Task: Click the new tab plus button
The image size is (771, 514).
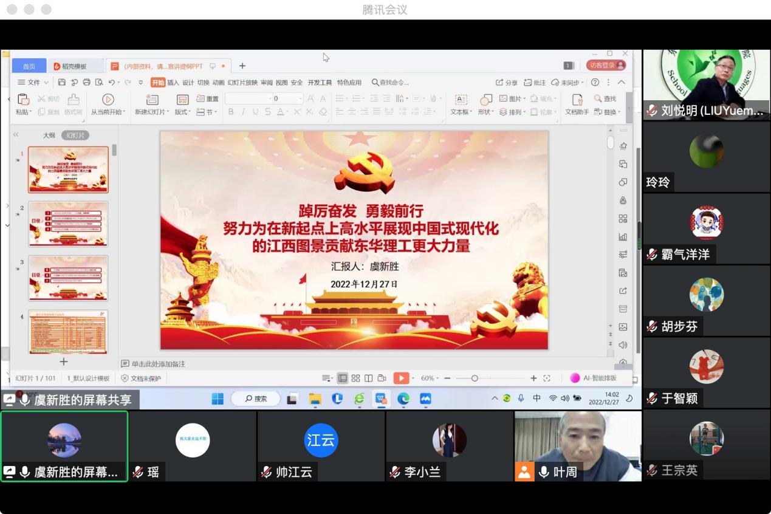Action: (242, 66)
